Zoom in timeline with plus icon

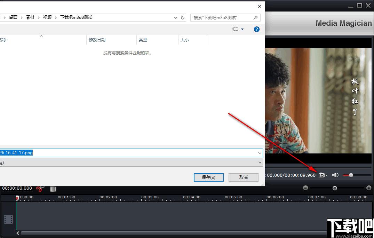[369, 188]
